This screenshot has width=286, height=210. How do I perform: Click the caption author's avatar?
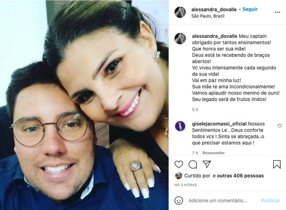click(180, 39)
